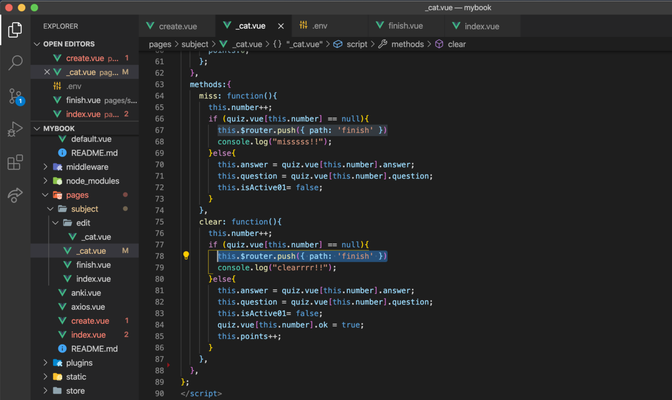Image resolution: width=672 pixels, height=400 pixels.
Task: Open anki.vue in the file tree
Action: point(85,293)
